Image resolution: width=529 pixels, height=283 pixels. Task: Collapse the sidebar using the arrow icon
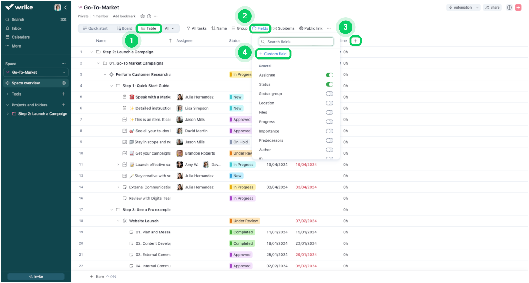[x=65, y=8]
